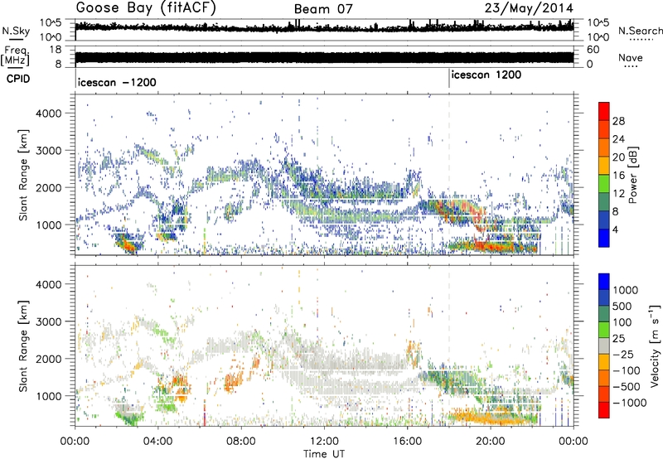Click the dotted line sample under Nave
This screenshot has width=663, height=459.
(631, 66)
